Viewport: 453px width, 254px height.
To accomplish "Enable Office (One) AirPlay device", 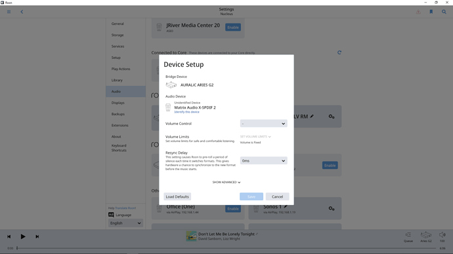I will [x=233, y=208].
